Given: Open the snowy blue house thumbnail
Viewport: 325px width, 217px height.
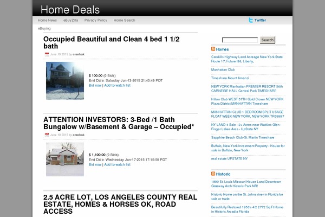Looking at the screenshot, I should point(65,81).
